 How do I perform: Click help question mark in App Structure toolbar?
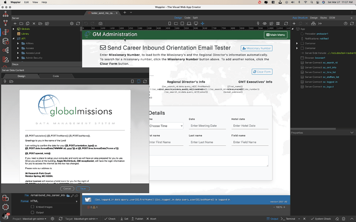(346, 23)
